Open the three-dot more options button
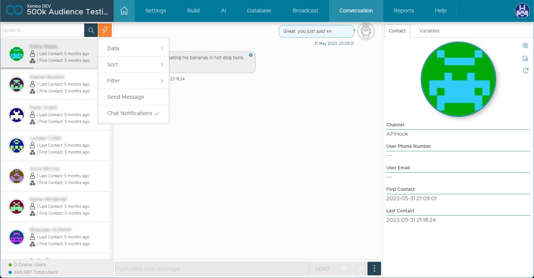This screenshot has height=278, width=534. (374, 269)
